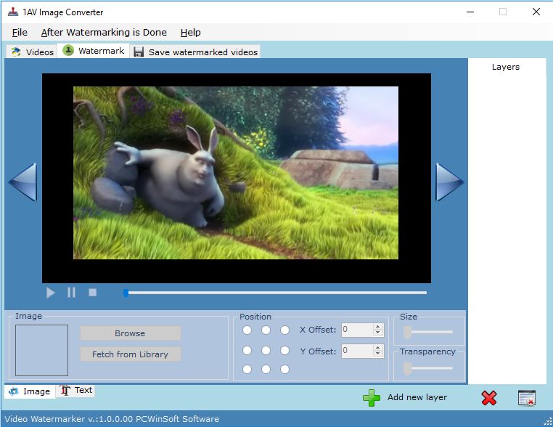Click the green plus Add new layer icon
The height and width of the screenshot is (427, 553).
point(372,398)
